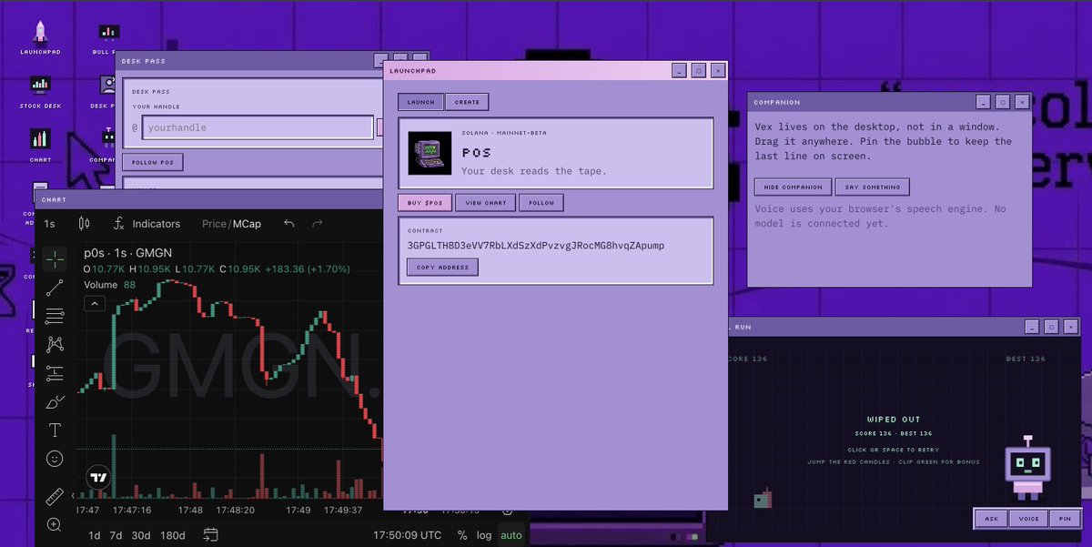The width and height of the screenshot is (1092, 547).
Task: Copy the contract address
Action: pos(442,267)
